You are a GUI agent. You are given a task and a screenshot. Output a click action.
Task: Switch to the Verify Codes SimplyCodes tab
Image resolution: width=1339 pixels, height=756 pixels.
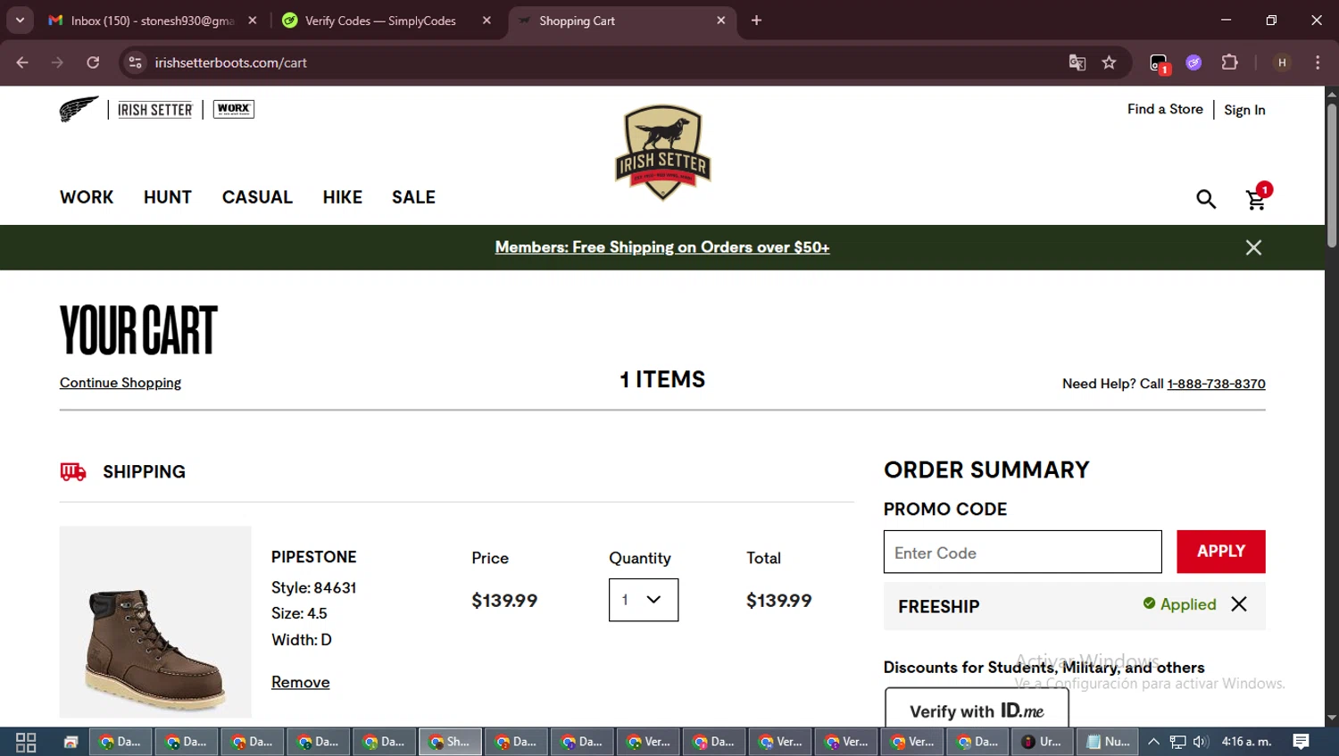tap(380, 21)
